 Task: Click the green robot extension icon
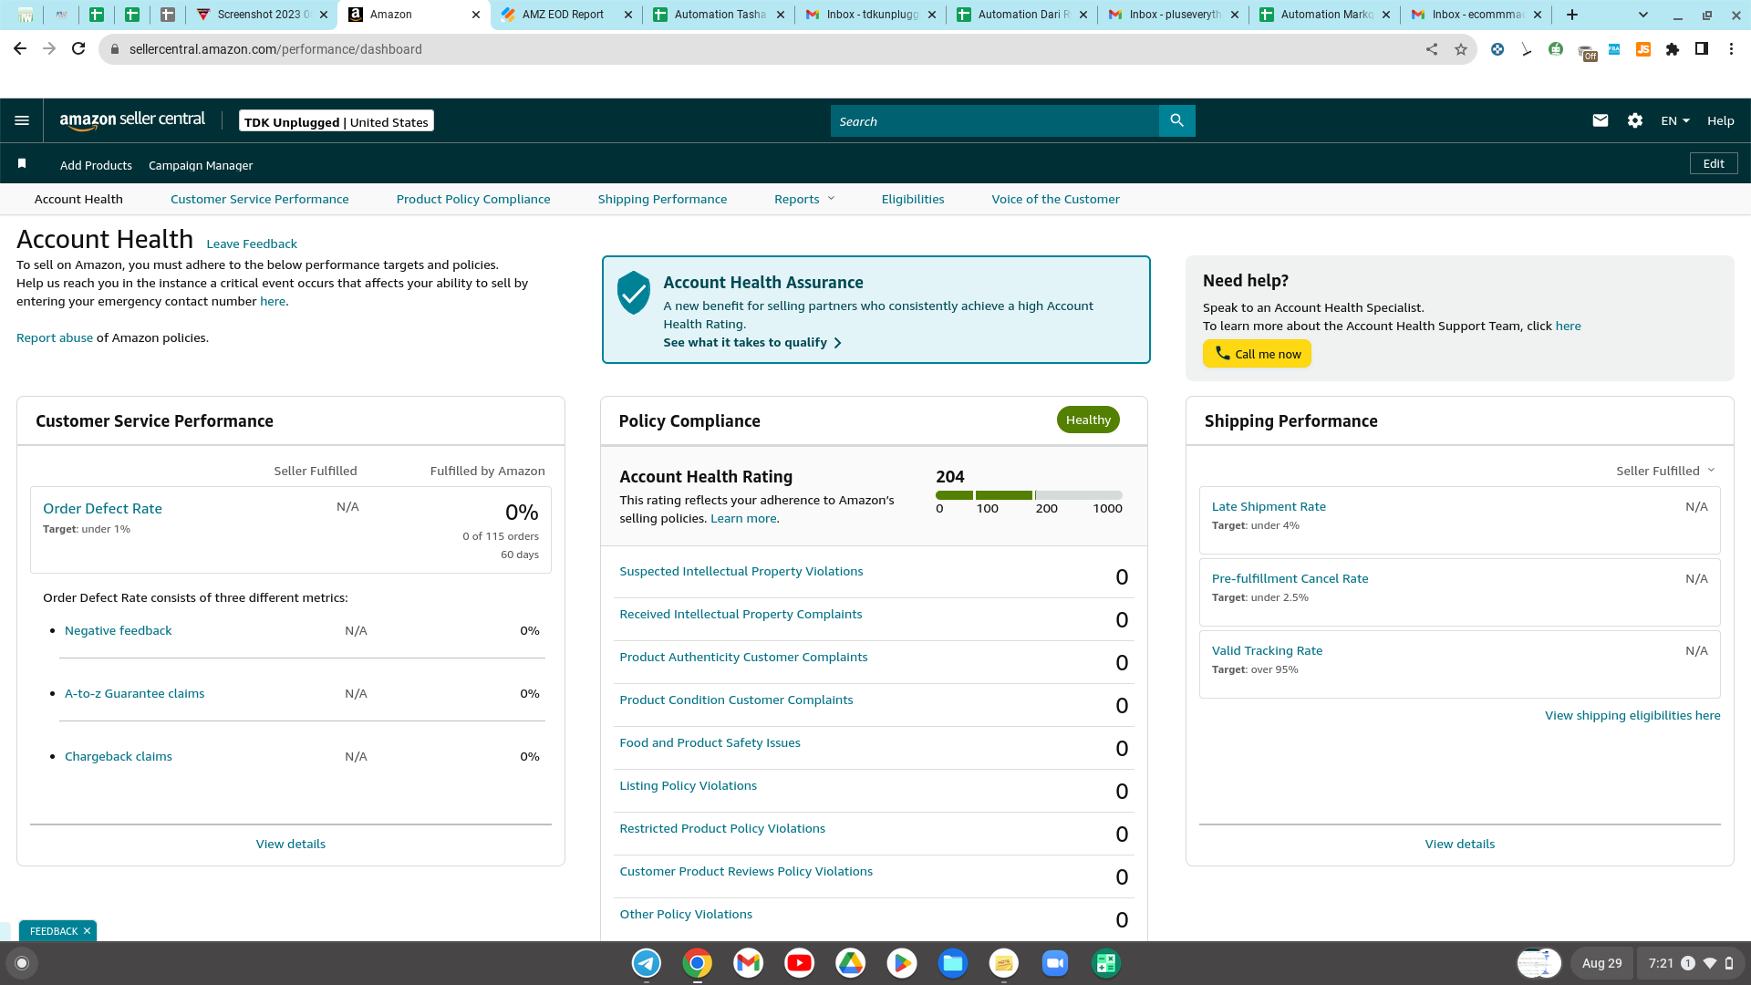(x=1556, y=49)
